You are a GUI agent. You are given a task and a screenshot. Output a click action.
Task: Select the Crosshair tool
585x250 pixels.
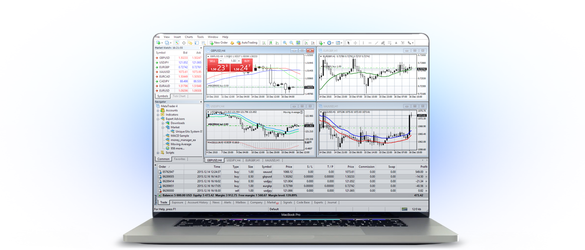tap(355, 43)
